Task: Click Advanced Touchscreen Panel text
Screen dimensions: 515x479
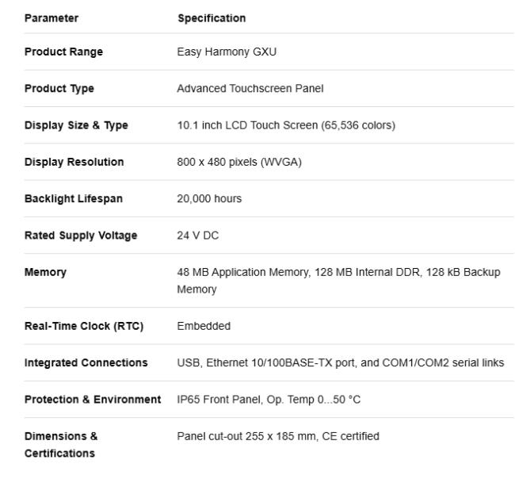Action: pos(250,89)
